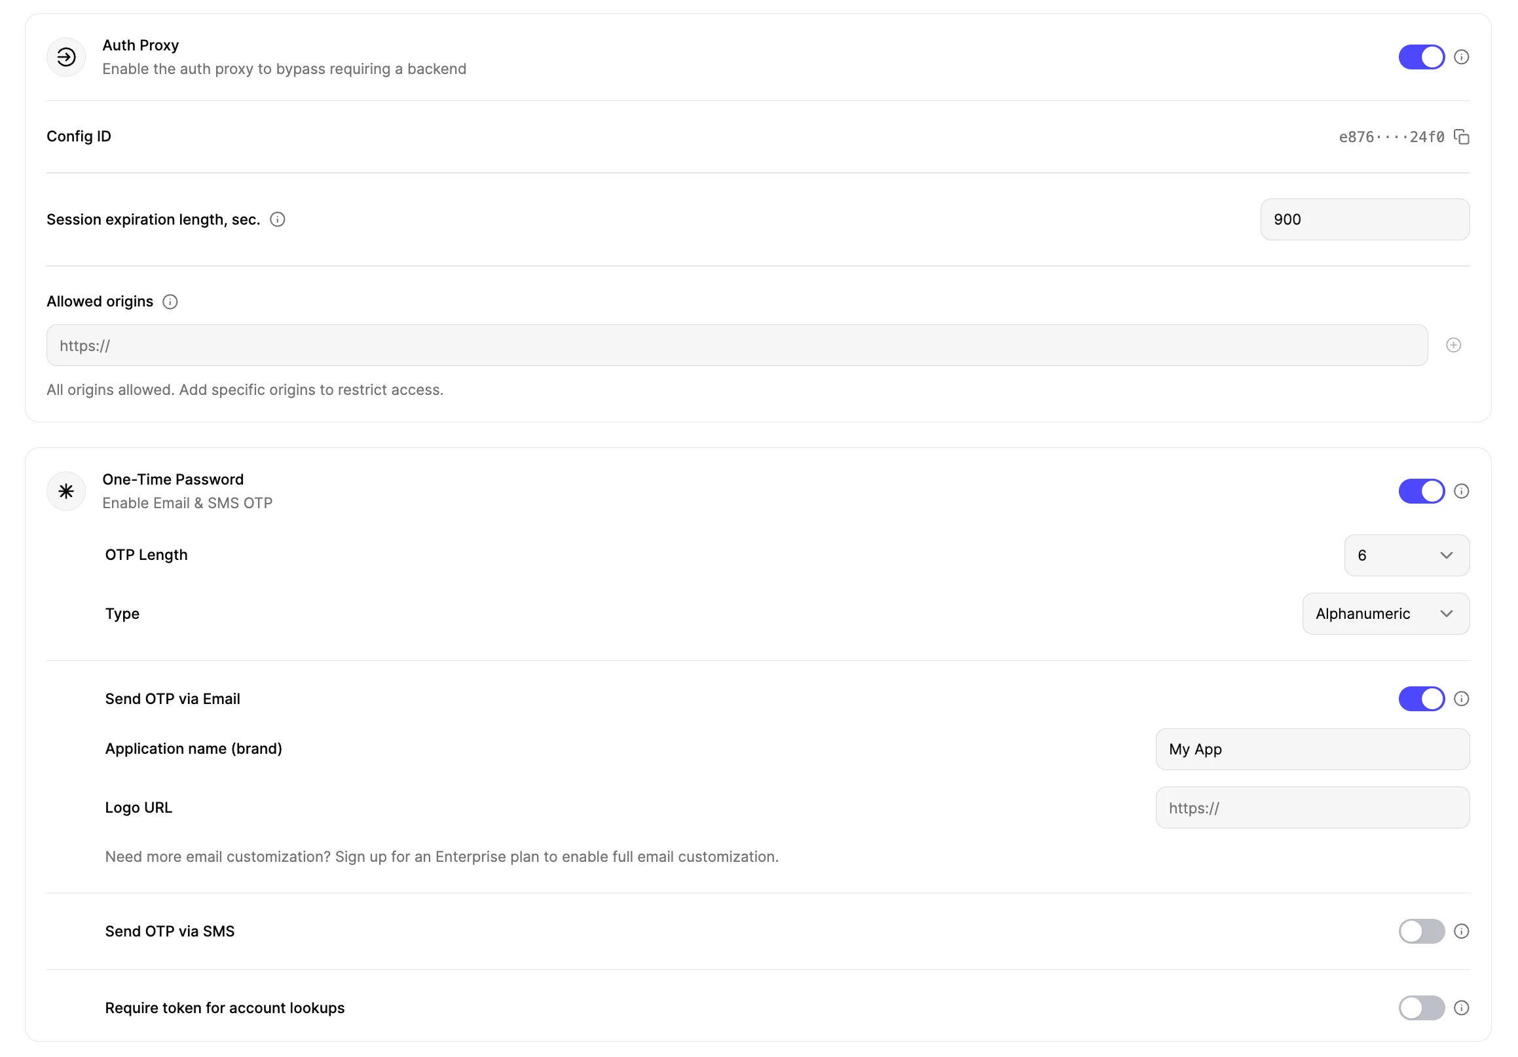The width and height of the screenshot is (1518, 1057).
Task: Click the add origin plus icon
Action: (1454, 346)
